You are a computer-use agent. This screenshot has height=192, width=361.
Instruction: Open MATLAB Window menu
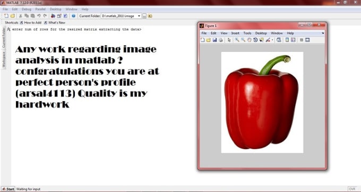pyautogui.click(x=71, y=9)
